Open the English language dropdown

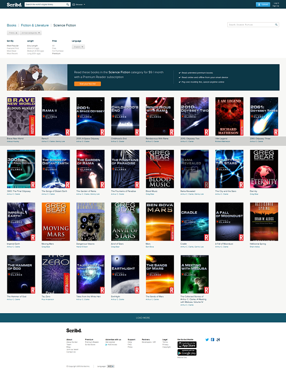tap(78, 47)
